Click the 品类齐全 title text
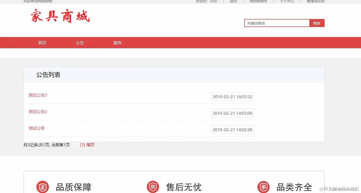361x193 pixels. (294, 187)
